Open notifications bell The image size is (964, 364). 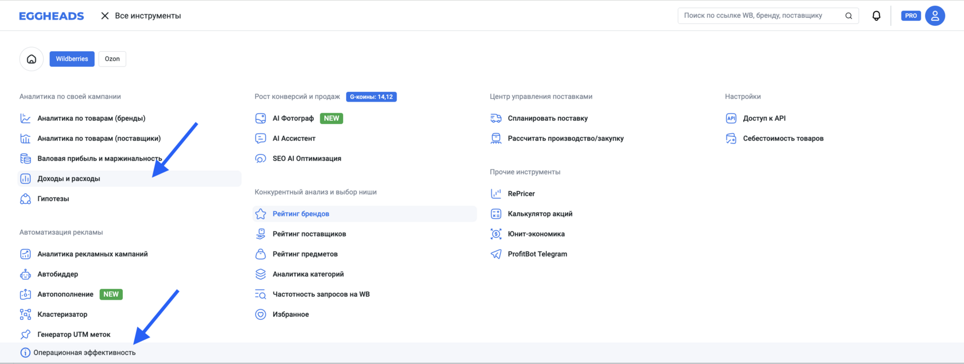click(876, 16)
